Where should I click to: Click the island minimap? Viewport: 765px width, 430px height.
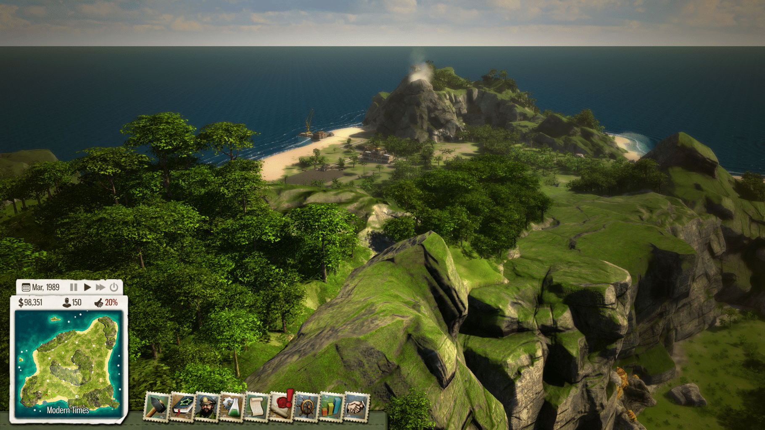(x=69, y=363)
